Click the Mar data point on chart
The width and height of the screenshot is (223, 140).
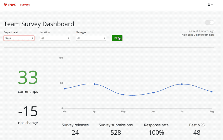[65, 89]
